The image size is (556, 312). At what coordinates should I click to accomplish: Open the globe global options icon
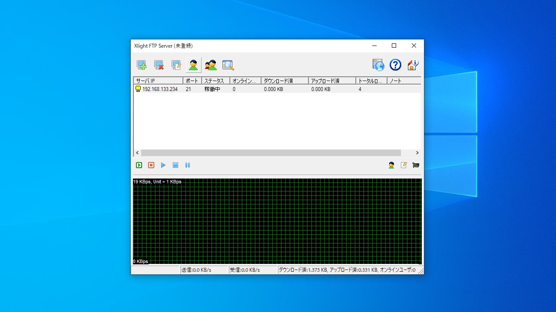pos(378,65)
